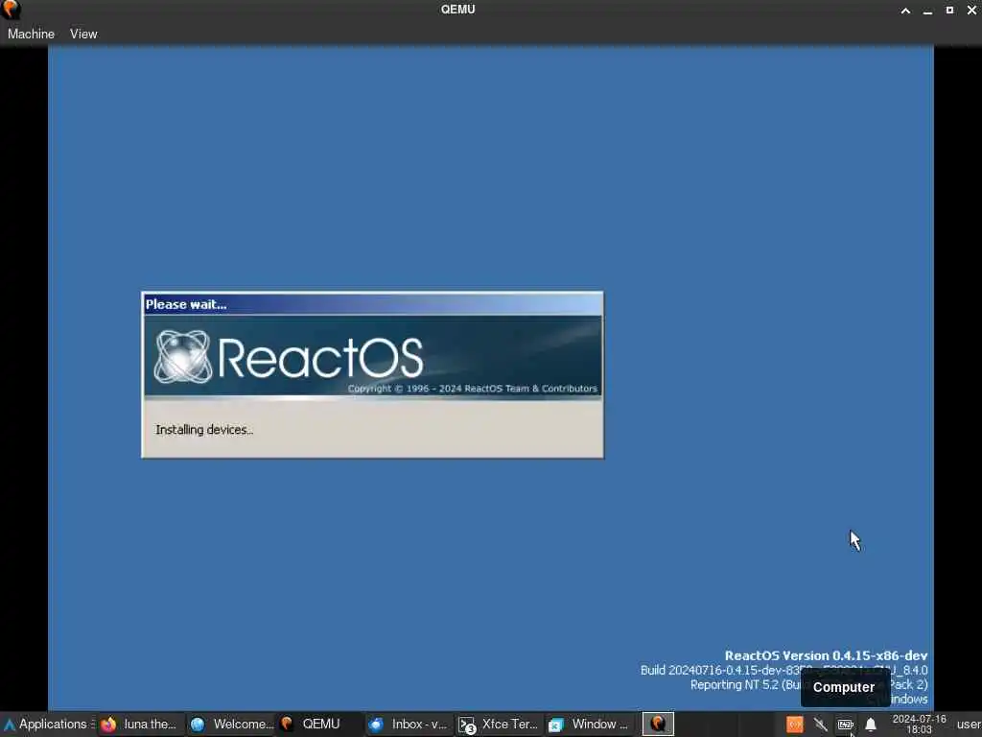This screenshot has width=982, height=737.
Task: Close the QEMU window
Action: pyautogui.click(x=972, y=10)
